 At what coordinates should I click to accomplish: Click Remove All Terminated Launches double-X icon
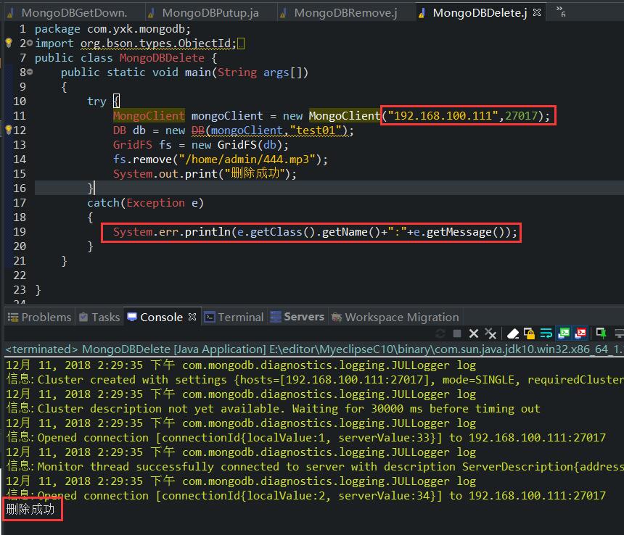point(490,333)
